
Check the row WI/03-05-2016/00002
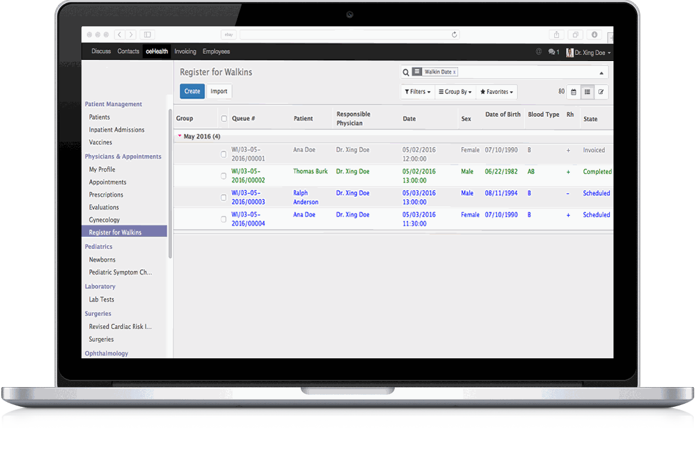[224, 176]
